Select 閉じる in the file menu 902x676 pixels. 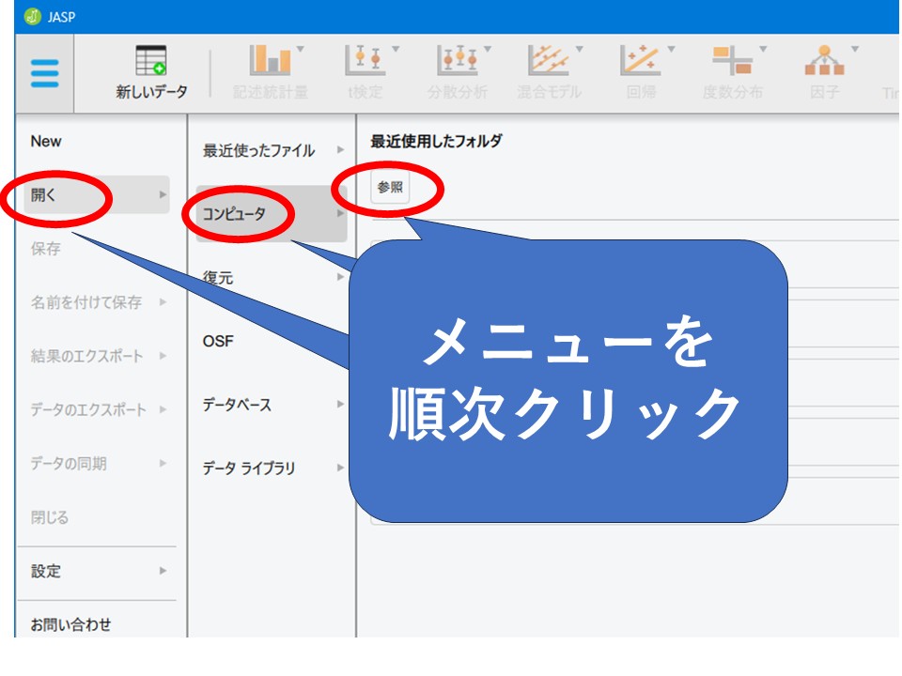click(50, 516)
